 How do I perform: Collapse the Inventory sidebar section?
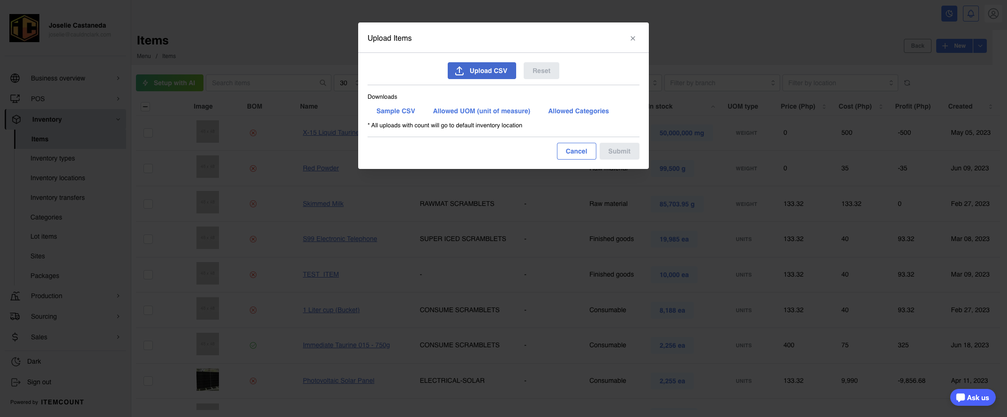65,119
